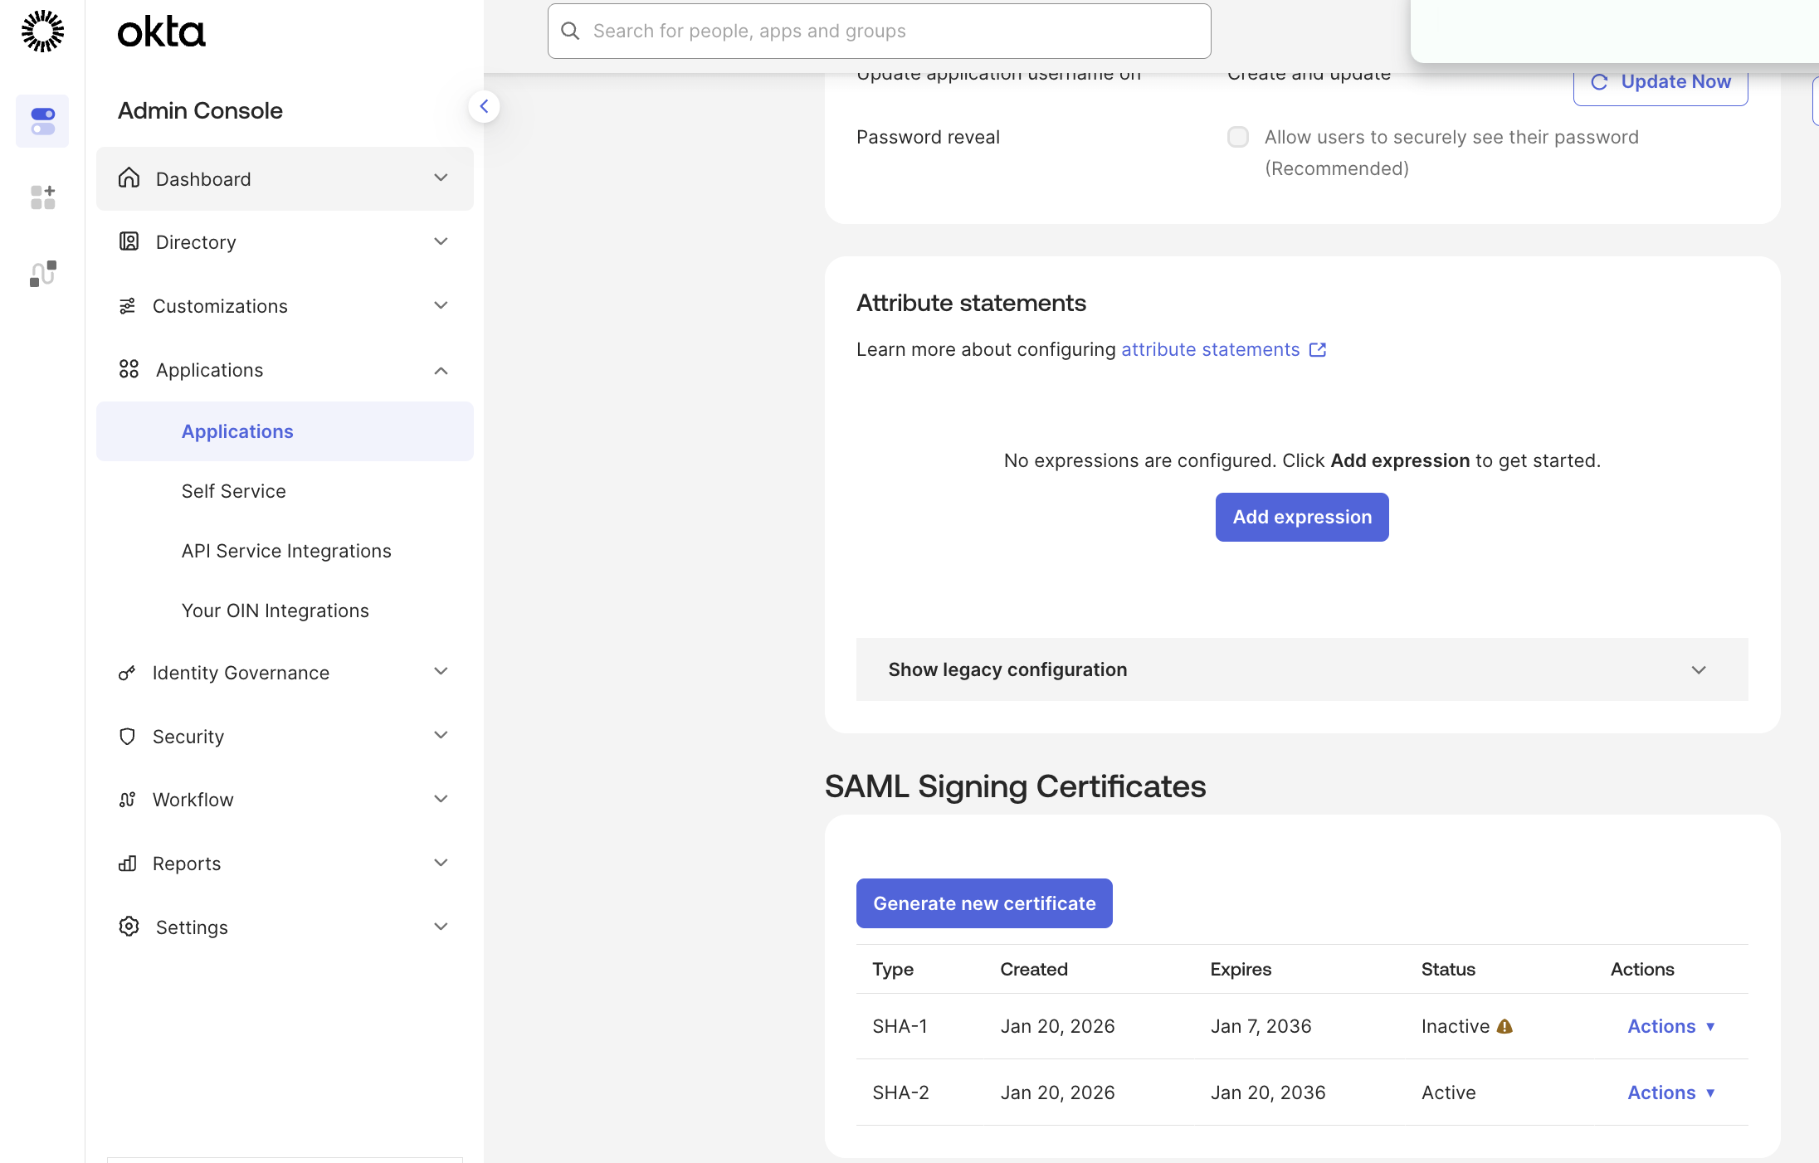Click the Inactive status text
1819x1163 pixels.
(x=1455, y=1027)
